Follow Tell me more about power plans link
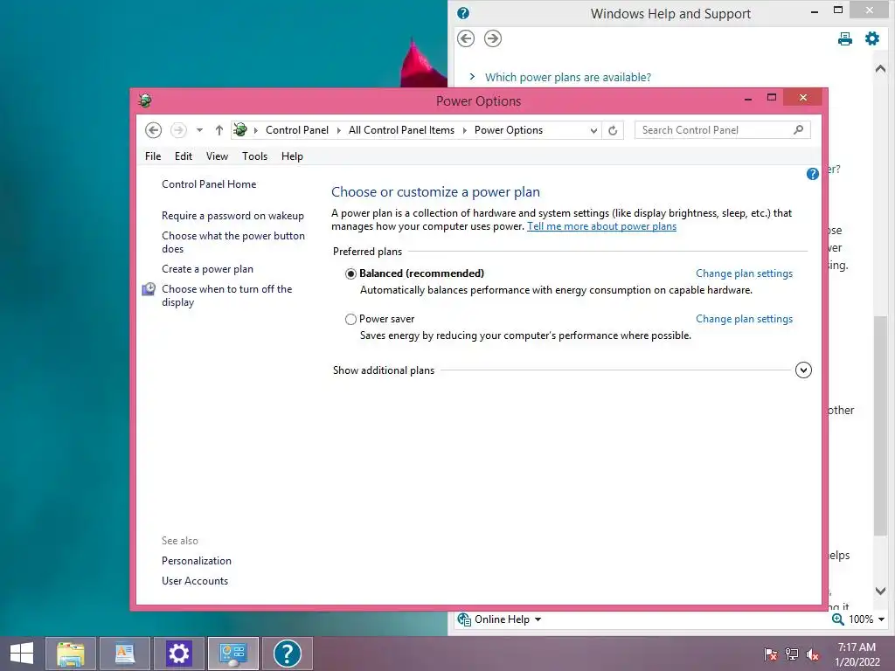895x671 pixels. click(x=601, y=226)
